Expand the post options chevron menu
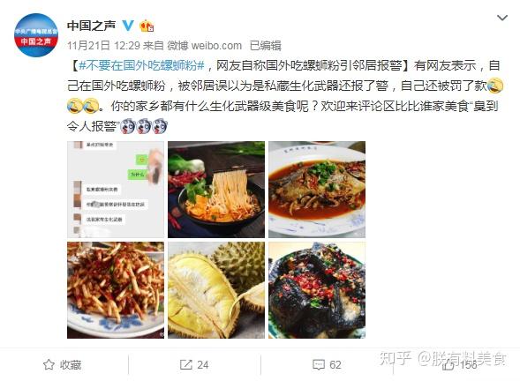The image size is (520, 381). pos(502,18)
